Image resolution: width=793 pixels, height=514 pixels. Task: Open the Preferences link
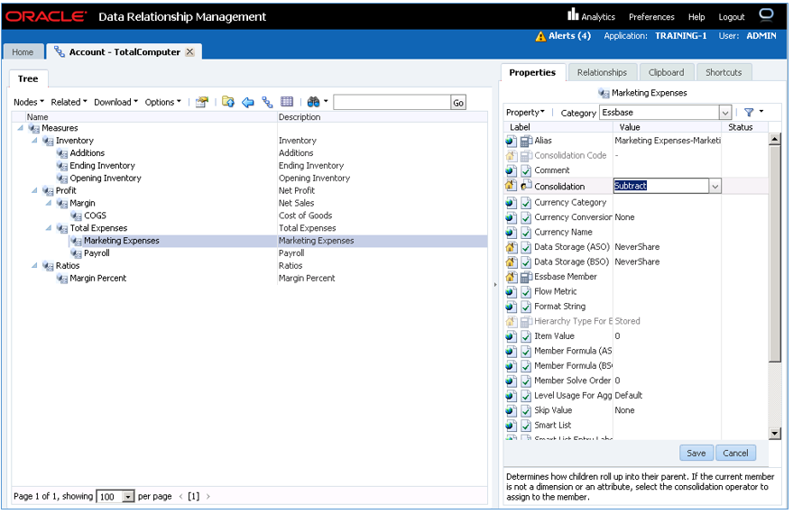651,16
